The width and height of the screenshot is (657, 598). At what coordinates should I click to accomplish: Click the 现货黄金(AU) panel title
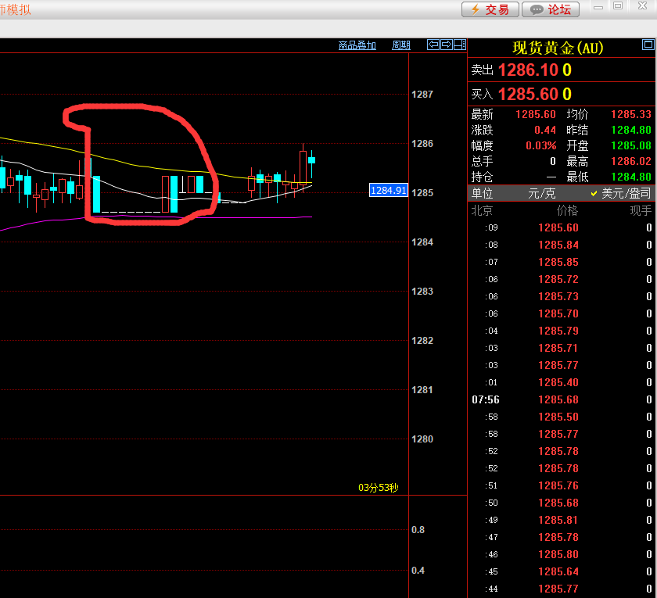558,48
